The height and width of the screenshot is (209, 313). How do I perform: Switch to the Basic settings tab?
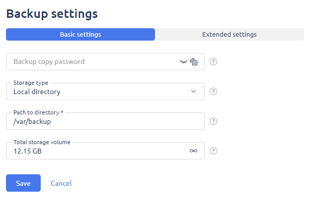(80, 35)
